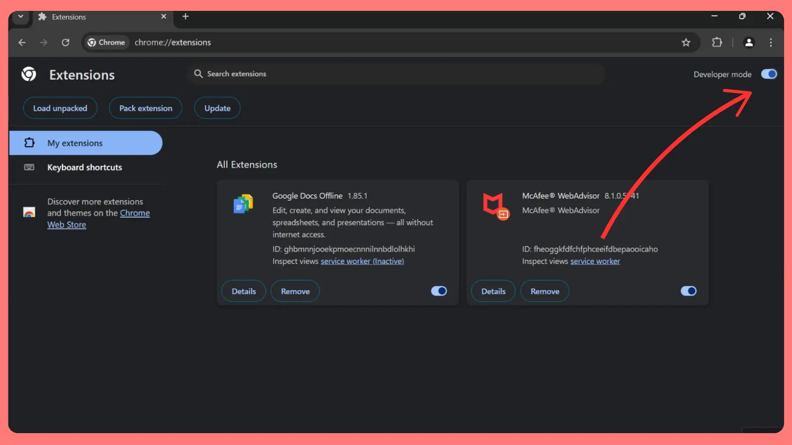Click the bookmark star in the address bar

[x=686, y=43]
